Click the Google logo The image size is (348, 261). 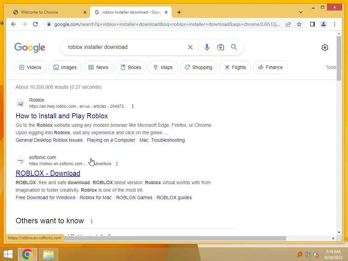tap(30, 48)
